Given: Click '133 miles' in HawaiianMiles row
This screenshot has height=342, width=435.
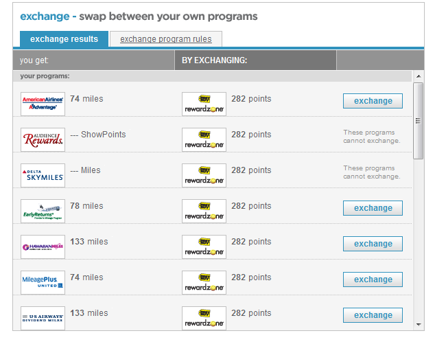Looking at the screenshot, I should 89,242.
